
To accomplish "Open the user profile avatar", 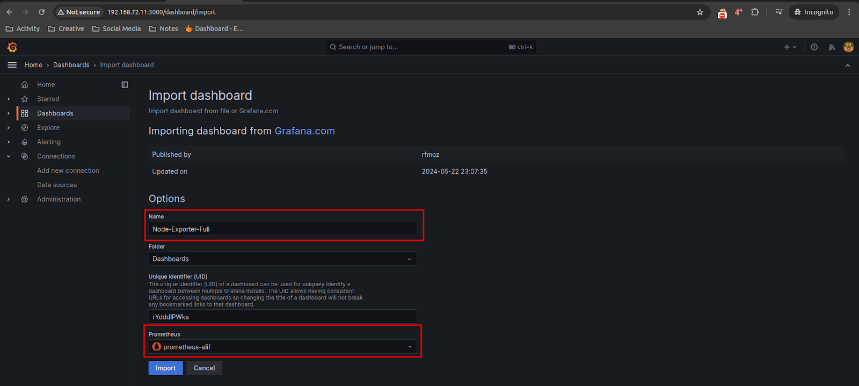I will 849,47.
